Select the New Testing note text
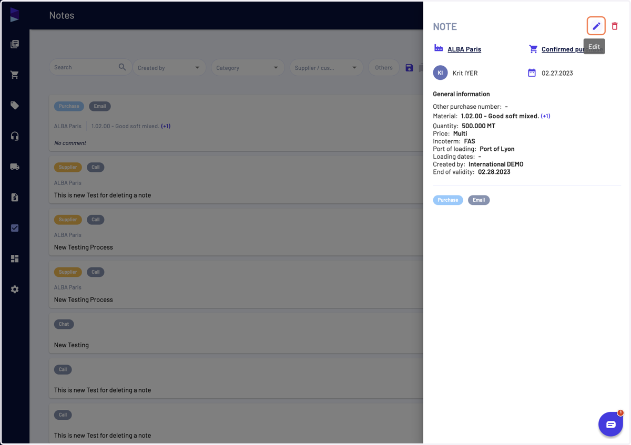 click(x=72, y=345)
